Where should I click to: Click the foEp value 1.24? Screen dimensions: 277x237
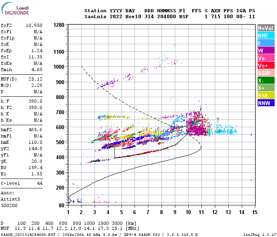tap(37, 51)
